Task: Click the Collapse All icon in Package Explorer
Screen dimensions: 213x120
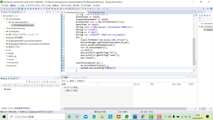Action: click(47, 12)
